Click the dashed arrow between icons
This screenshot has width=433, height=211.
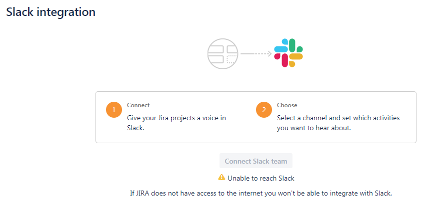[x=256, y=54]
